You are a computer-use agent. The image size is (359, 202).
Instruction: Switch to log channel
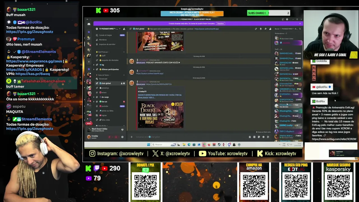pos(110,65)
